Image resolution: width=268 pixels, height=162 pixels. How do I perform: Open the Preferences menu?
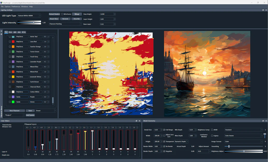click(x=16, y=6)
